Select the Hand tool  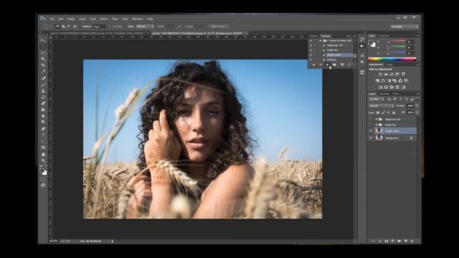point(43,154)
